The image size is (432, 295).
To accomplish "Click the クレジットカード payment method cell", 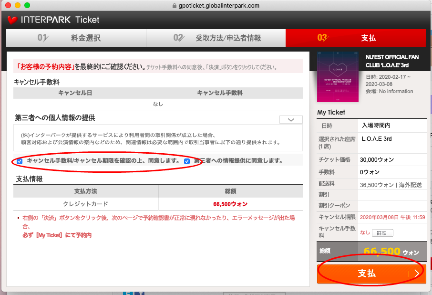I will point(86,204).
